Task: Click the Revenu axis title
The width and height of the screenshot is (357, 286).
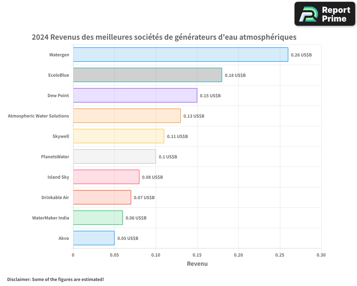Action: pos(197,264)
